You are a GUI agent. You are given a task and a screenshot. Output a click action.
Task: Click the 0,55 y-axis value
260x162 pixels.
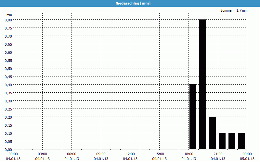click(x=8, y=61)
